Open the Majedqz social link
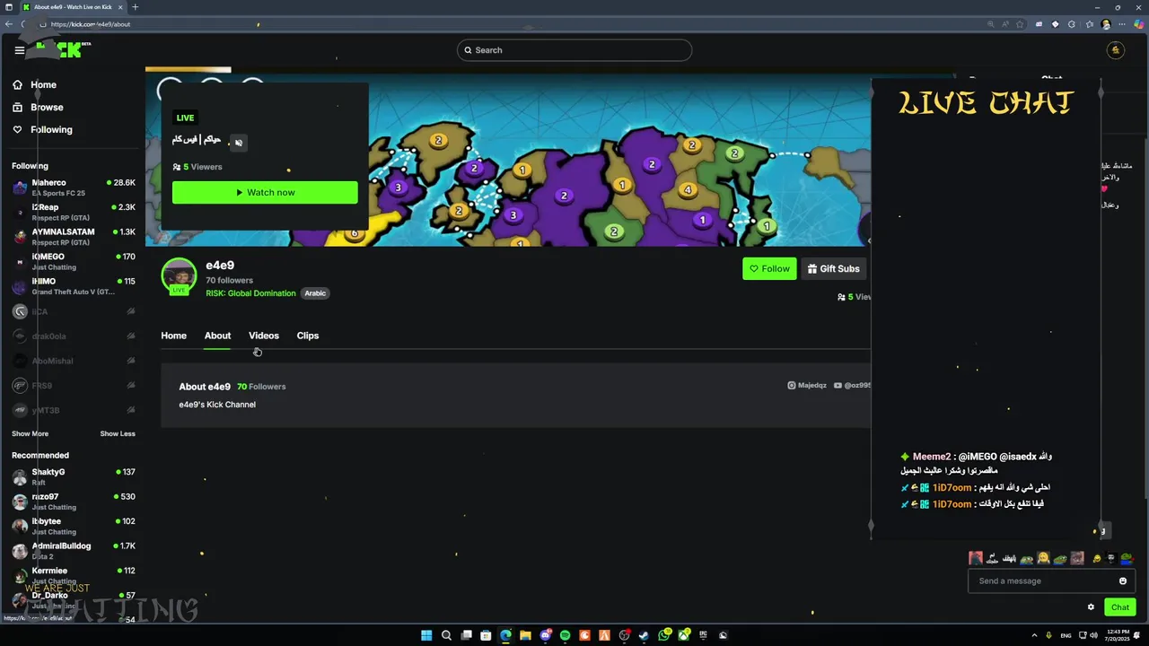This screenshot has height=646, width=1149. coord(807,385)
